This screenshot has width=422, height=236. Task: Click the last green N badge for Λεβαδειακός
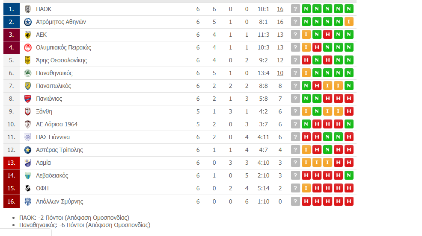[349, 175]
